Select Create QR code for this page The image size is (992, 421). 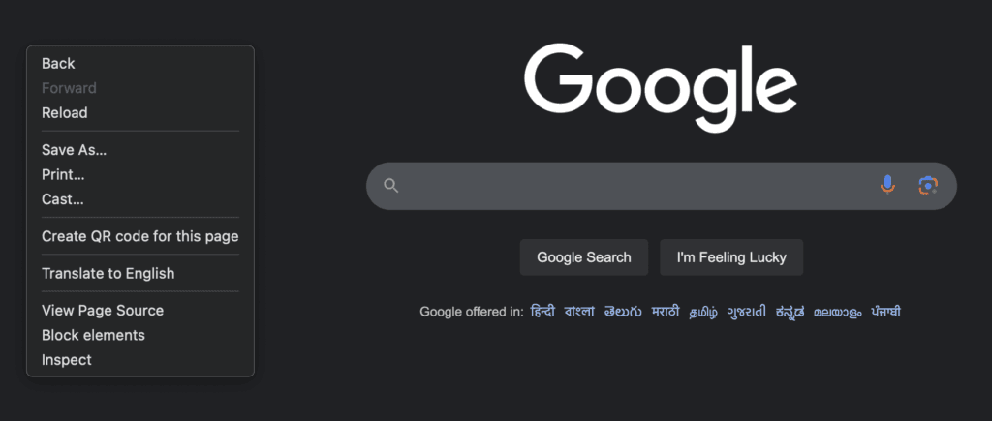click(140, 236)
